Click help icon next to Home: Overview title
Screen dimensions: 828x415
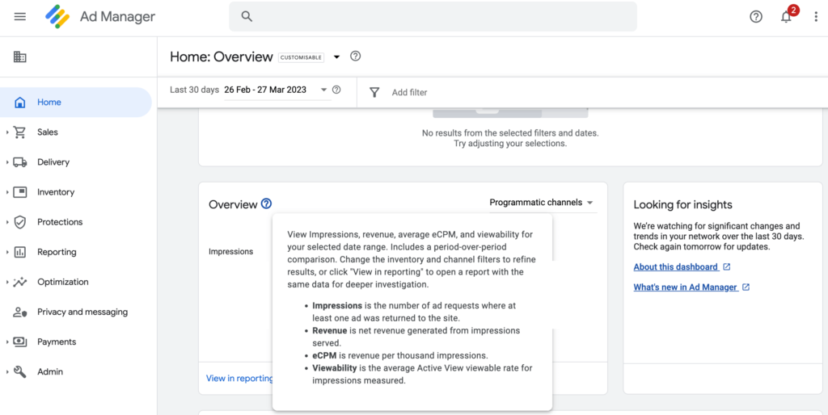click(355, 57)
